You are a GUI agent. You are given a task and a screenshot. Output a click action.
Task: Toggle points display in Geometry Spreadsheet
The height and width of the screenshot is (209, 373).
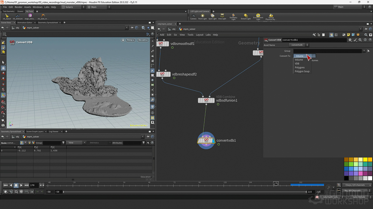click(x=22, y=143)
